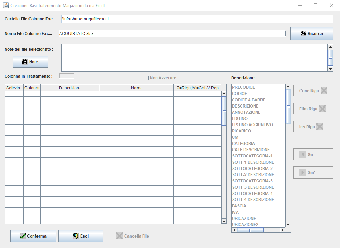340x248 pixels.
Task: Select CODICE A BARRE in Descrizione list
Action: [x=248, y=100]
